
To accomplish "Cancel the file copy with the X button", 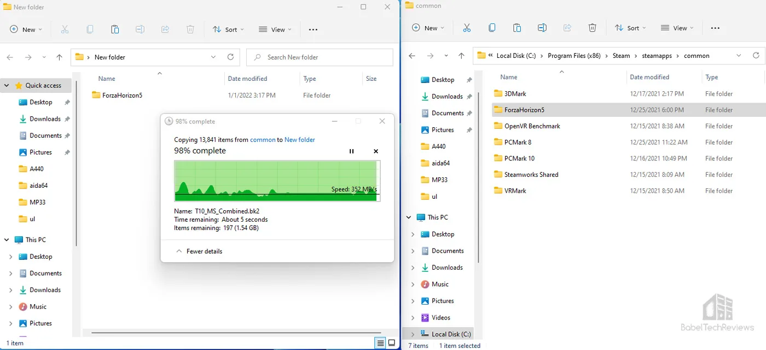I will [376, 151].
